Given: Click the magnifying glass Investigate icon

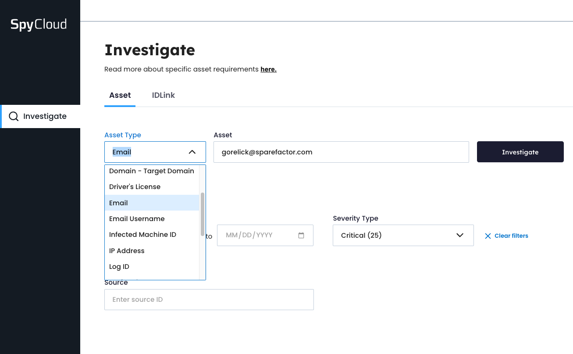Looking at the screenshot, I should click(x=14, y=116).
